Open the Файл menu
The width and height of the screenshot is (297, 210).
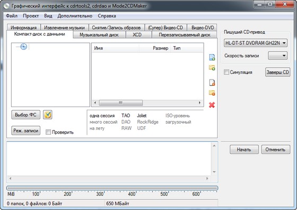pyautogui.click(x=12, y=16)
